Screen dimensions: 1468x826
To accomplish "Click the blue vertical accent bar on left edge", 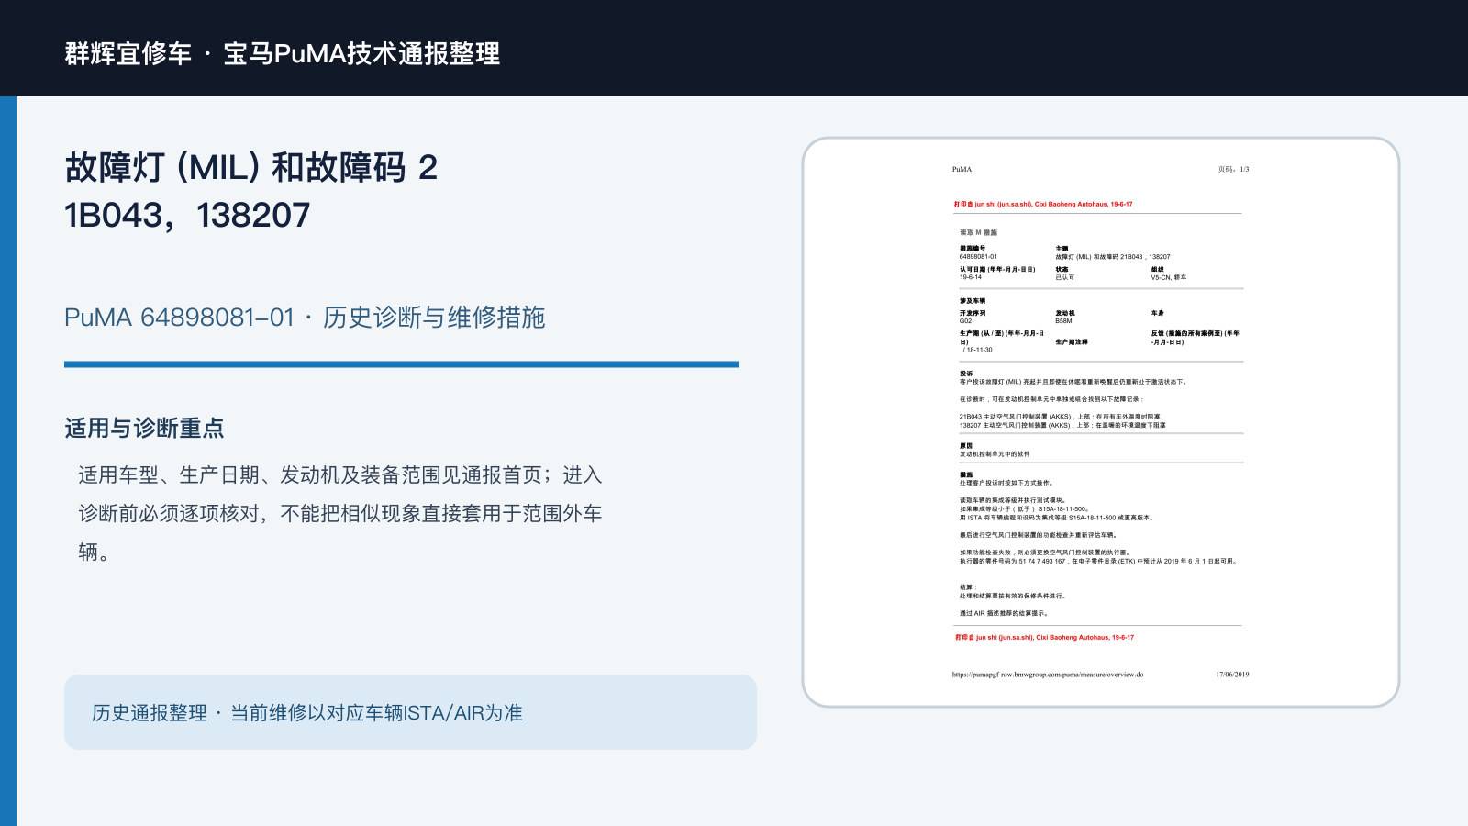I will point(8,461).
